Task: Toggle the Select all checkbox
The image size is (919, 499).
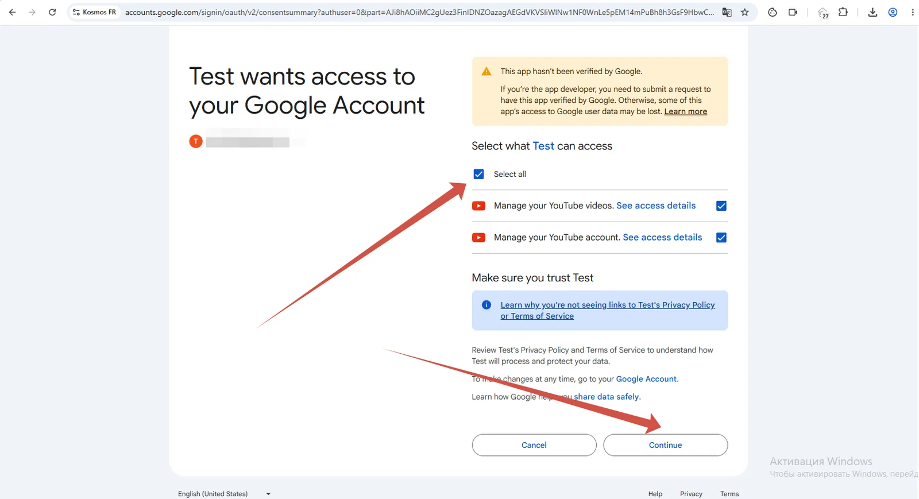Action: tap(478, 174)
